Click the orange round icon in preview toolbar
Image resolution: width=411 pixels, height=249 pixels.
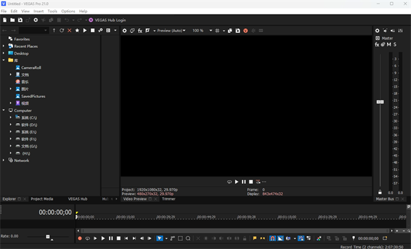tap(246, 31)
